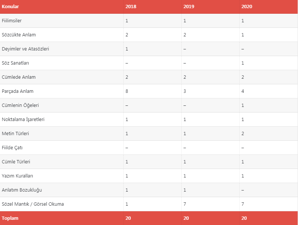The height and width of the screenshot is (225, 298).
Task: Click the Cümlede Anlam row label
Action: [x=19, y=77]
